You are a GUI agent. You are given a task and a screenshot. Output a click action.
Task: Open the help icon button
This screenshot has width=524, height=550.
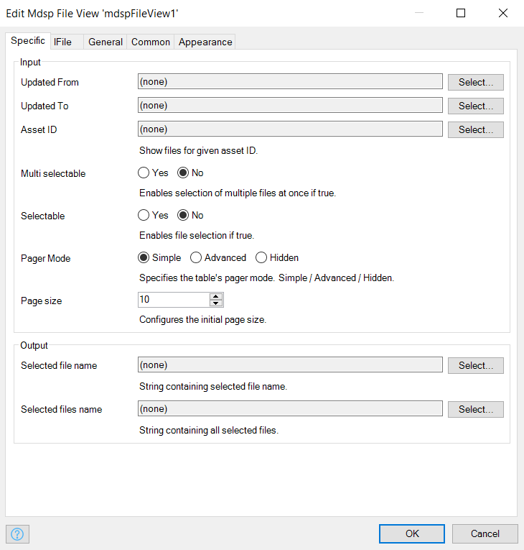pos(17,534)
